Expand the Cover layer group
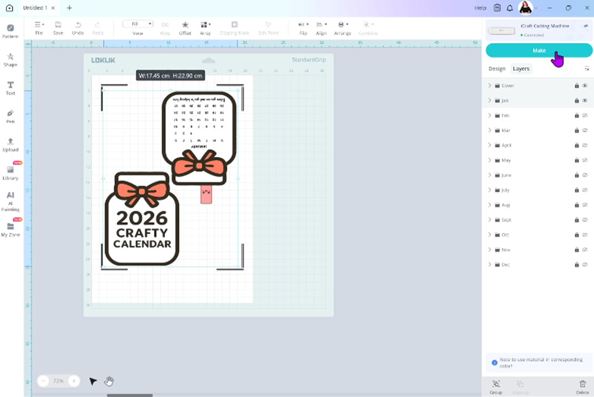Screen dimensions: 594x397 [490, 86]
